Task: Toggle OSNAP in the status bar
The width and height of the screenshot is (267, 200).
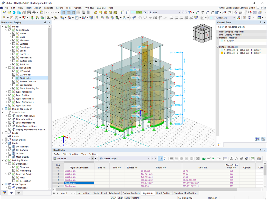Action: coord(136,198)
